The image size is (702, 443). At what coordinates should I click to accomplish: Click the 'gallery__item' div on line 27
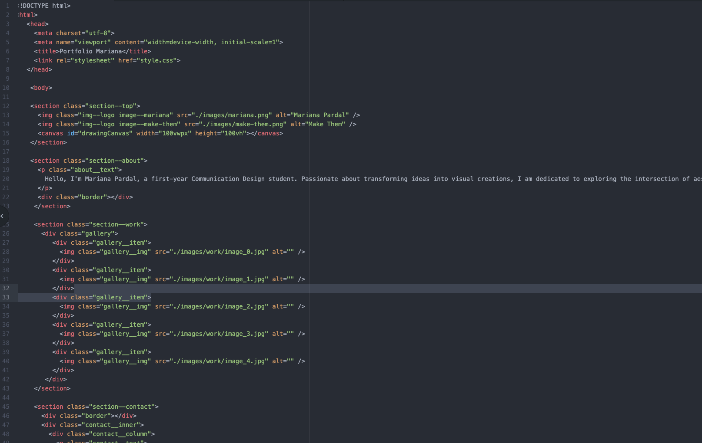[x=102, y=243]
